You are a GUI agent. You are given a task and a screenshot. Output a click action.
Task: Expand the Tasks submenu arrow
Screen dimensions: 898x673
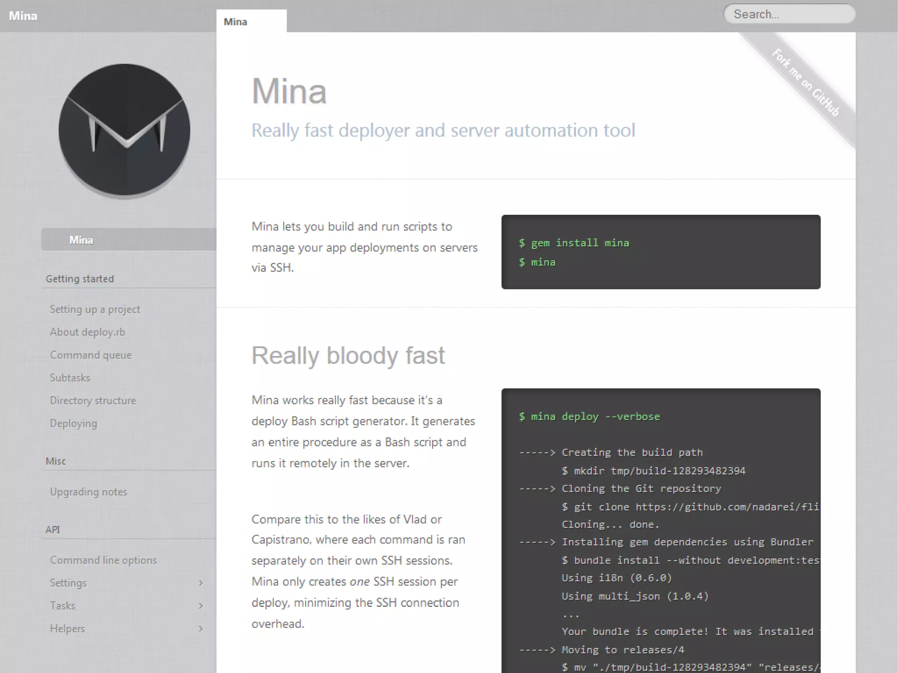click(x=201, y=606)
